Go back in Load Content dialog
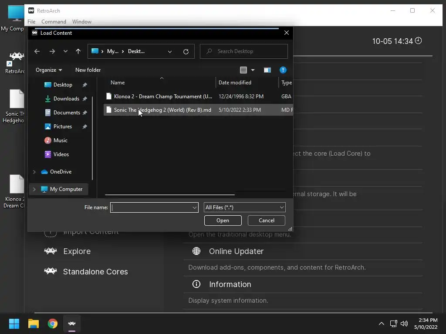446x334 pixels. click(x=37, y=51)
